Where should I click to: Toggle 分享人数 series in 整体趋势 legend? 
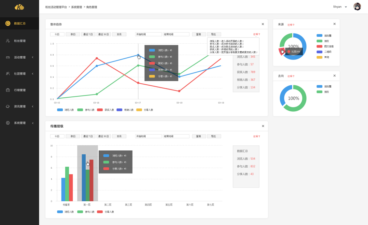(145, 110)
